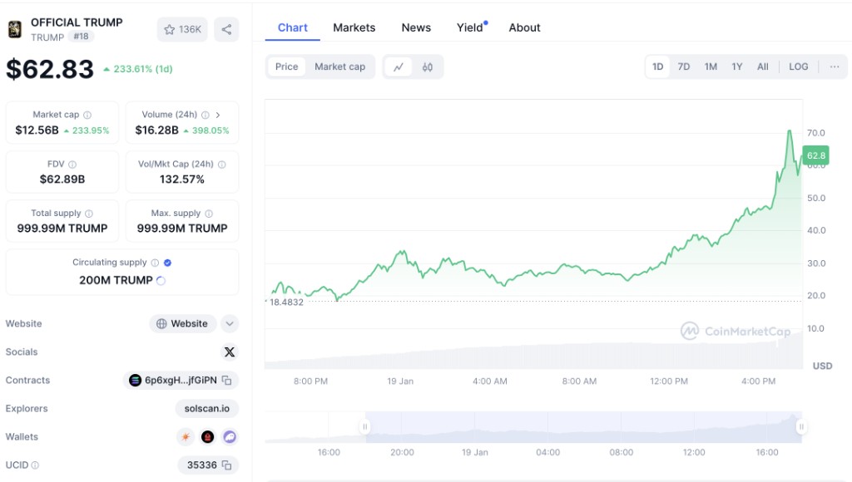The width and height of the screenshot is (852, 482).
Task: Expand Volume (24h) details arrow
Action: pos(218,115)
